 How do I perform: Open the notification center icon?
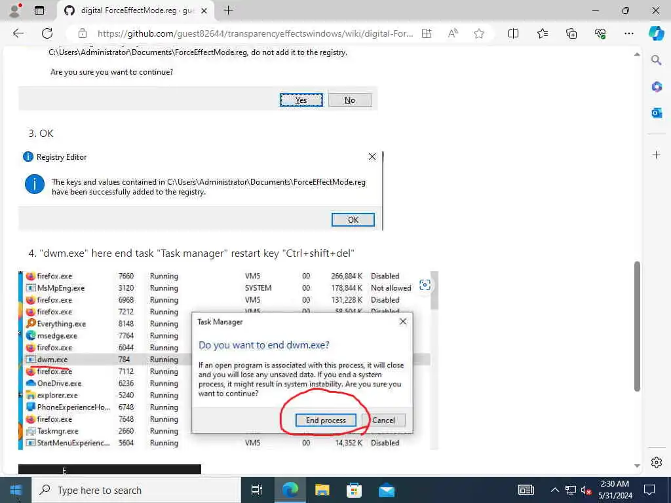click(649, 490)
